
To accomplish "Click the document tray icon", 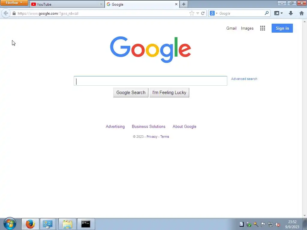I will pos(242,224).
